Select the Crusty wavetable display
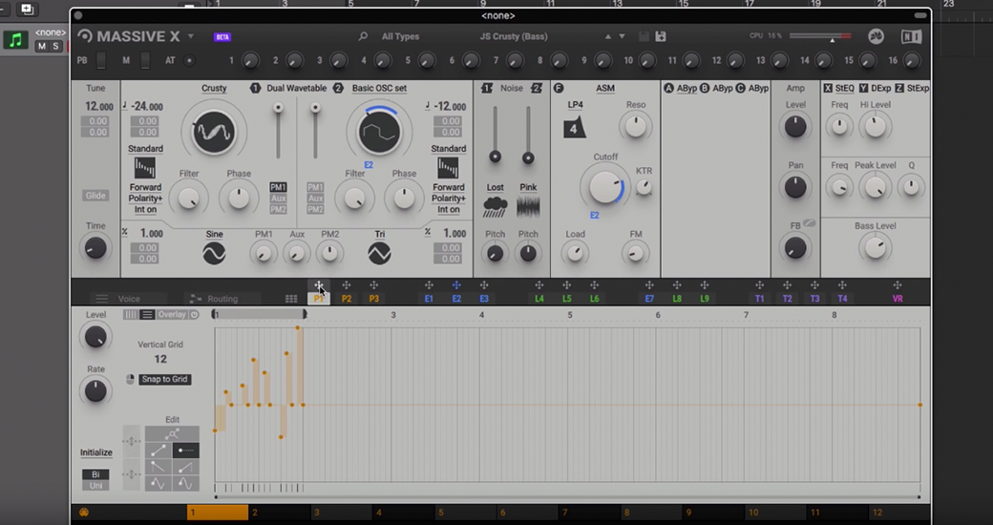The image size is (993, 525). pos(214,132)
